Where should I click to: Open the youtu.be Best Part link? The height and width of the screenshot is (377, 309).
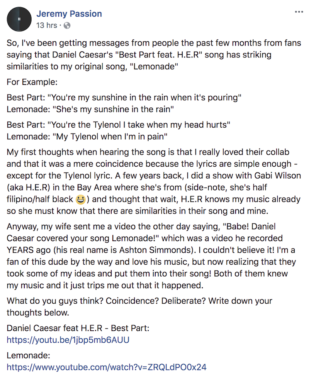click(x=68, y=340)
